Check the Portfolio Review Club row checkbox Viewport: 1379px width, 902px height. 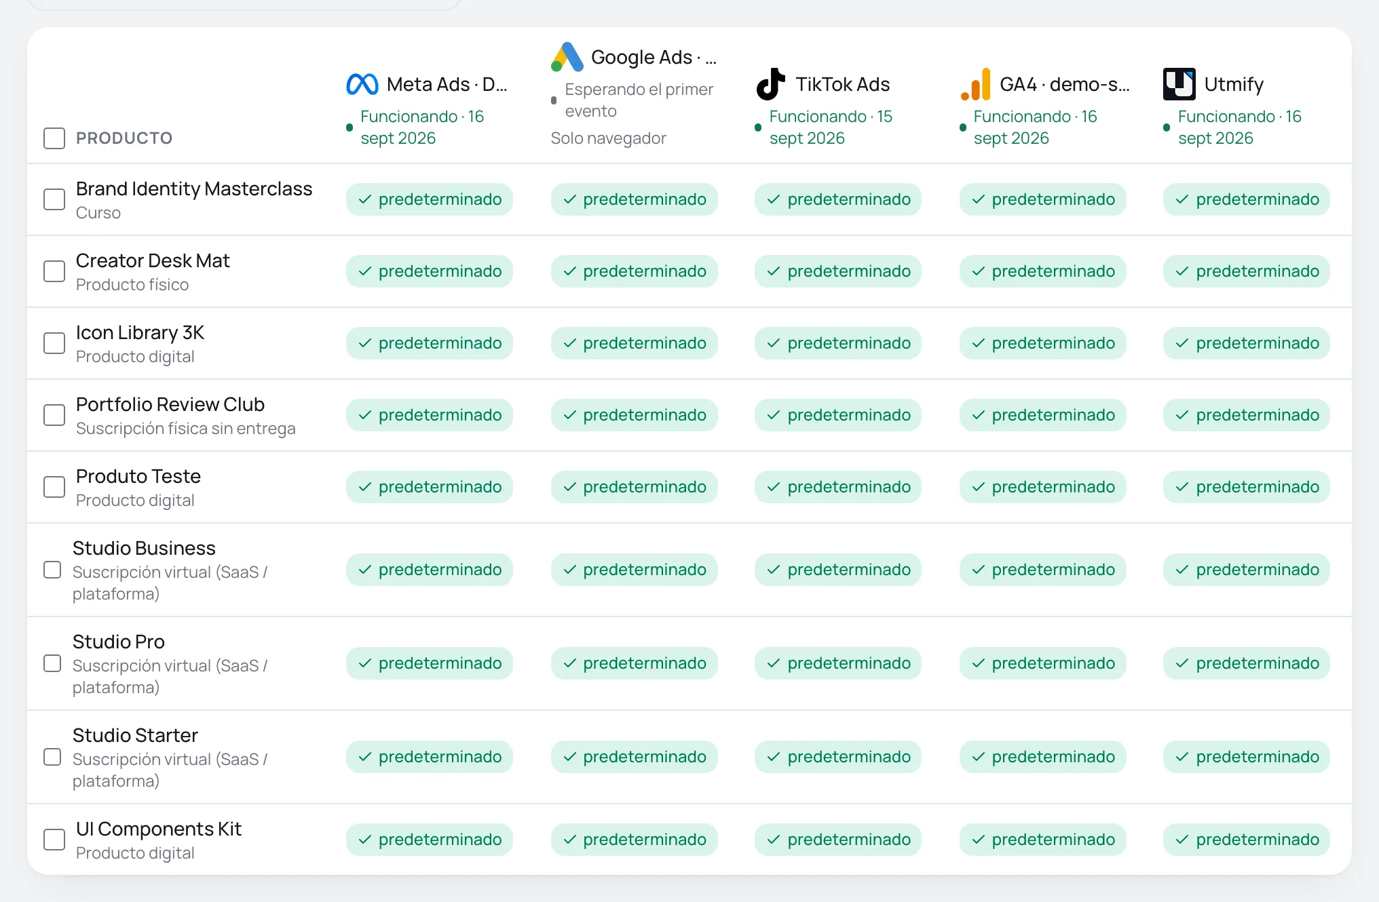pyautogui.click(x=54, y=415)
